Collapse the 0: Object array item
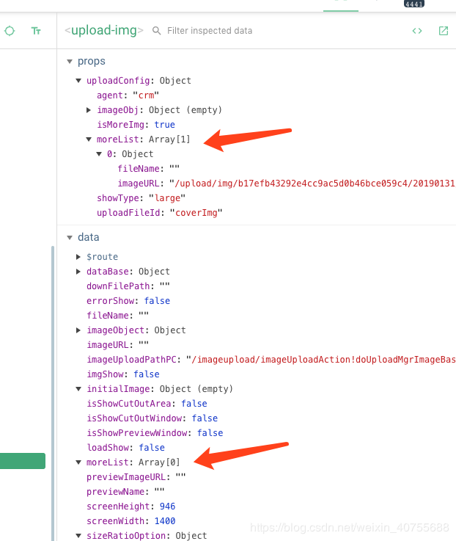Image resolution: width=456 pixels, height=541 pixels. click(x=99, y=154)
